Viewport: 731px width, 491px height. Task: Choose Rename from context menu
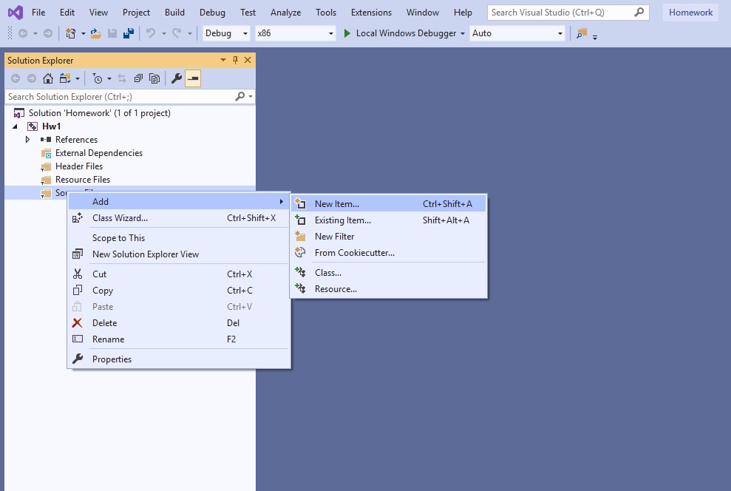pos(179,339)
